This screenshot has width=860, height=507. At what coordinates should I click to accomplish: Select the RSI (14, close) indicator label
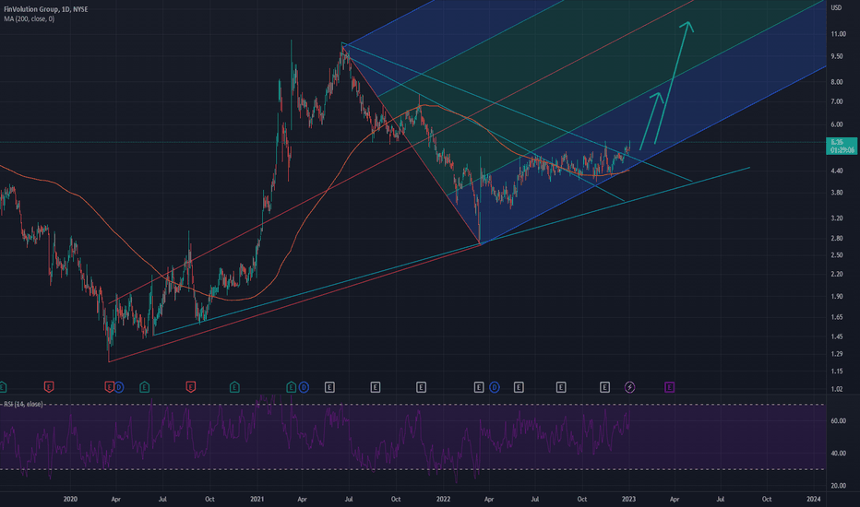coord(24,404)
